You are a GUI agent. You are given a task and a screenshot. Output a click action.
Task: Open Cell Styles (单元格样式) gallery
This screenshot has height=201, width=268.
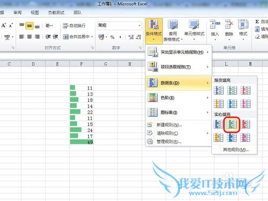[194, 31]
